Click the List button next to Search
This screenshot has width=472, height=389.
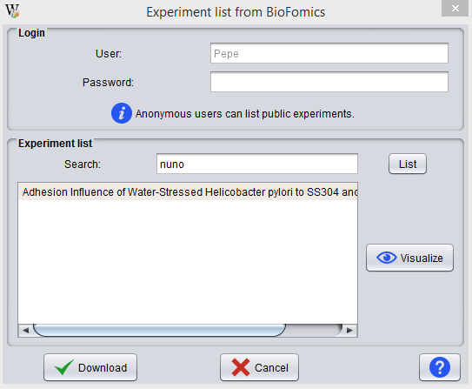coord(408,164)
